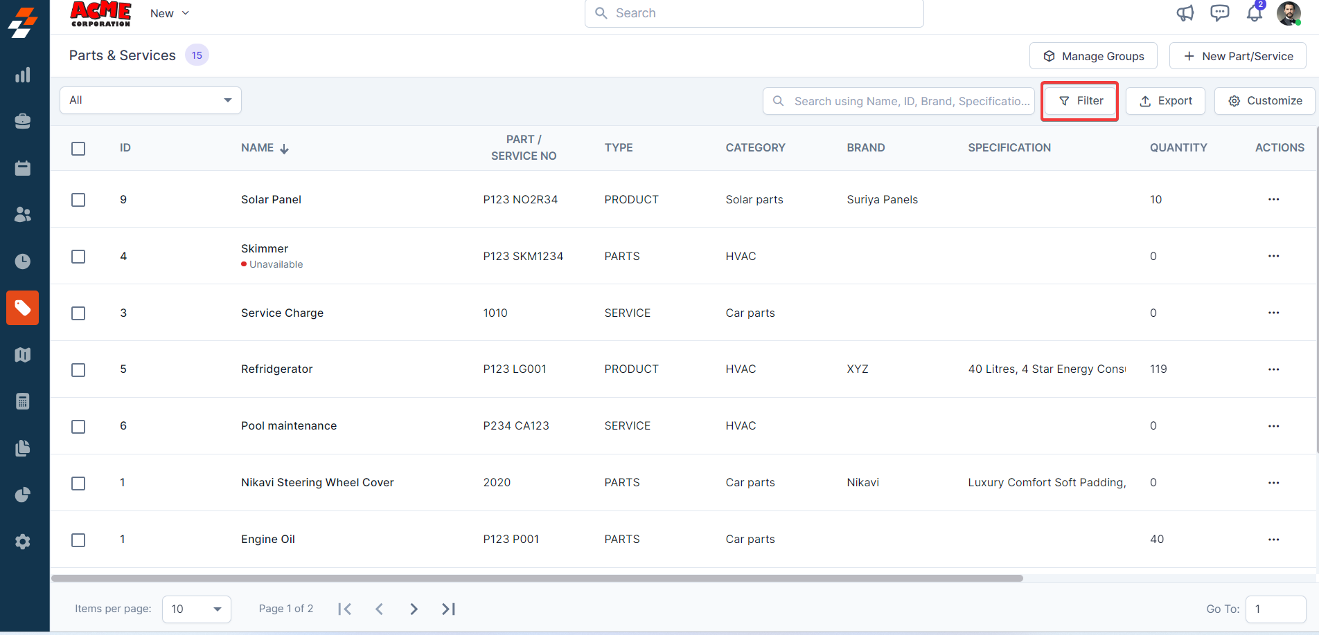Open the chat messages icon
Image resolution: width=1319 pixels, height=635 pixels.
[1219, 13]
